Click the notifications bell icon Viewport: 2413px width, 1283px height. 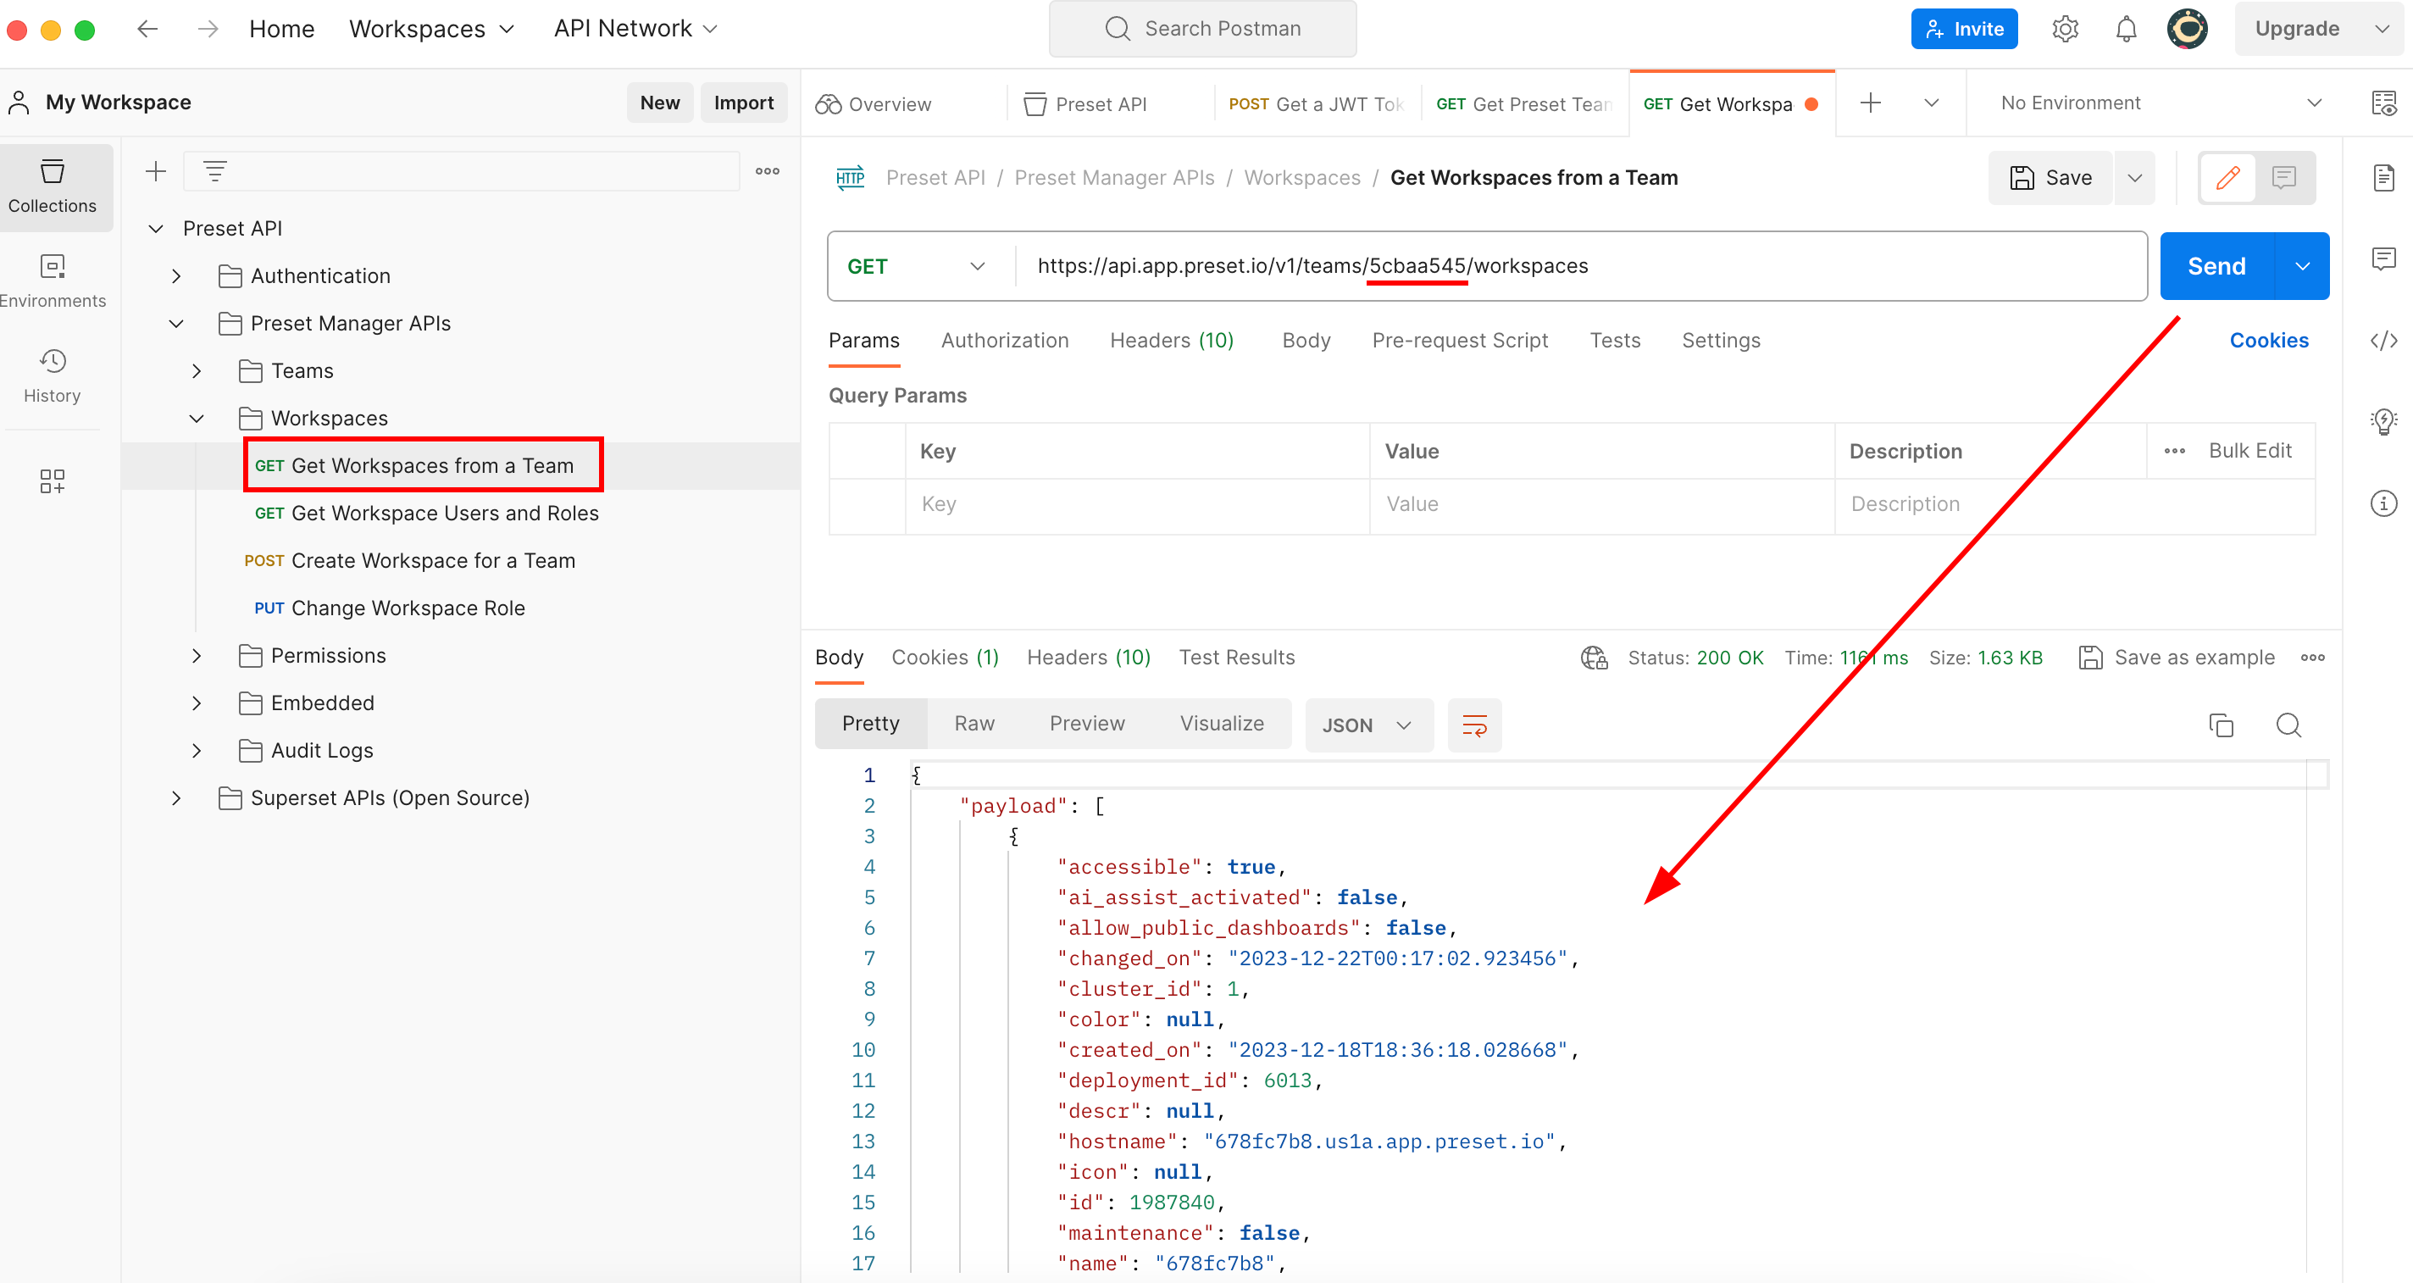tap(2126, 29)
